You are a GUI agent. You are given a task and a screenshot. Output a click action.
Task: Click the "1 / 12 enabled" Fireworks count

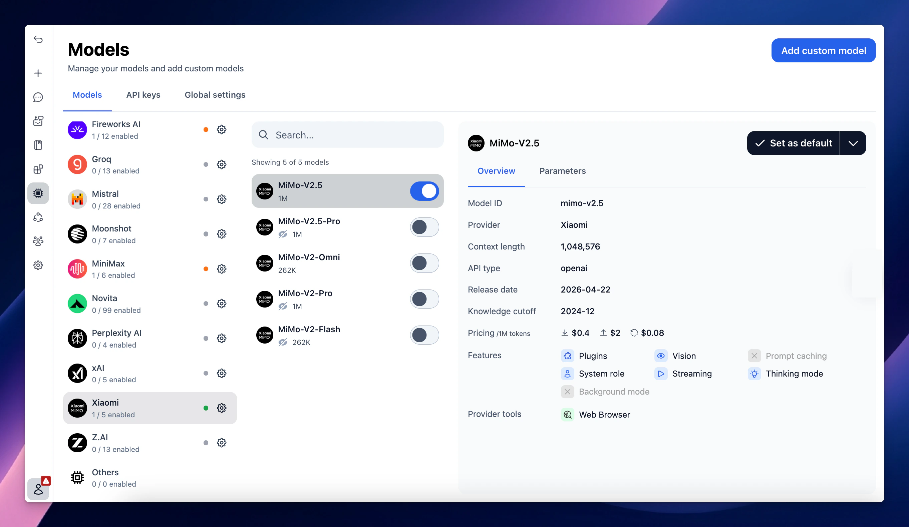point(115,136)
